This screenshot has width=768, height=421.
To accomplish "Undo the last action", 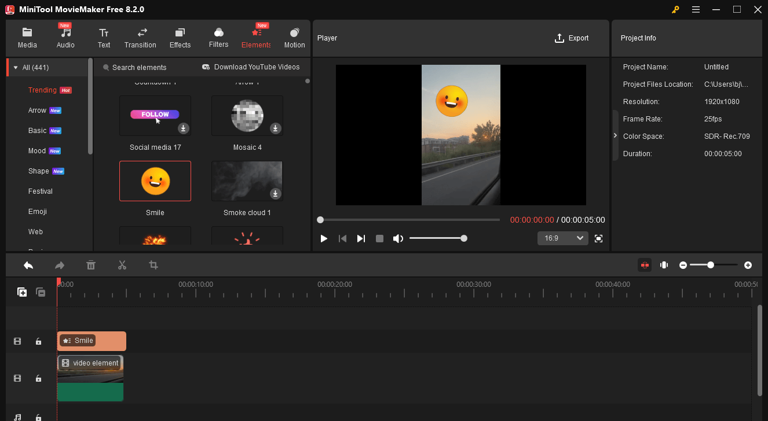I will point(28,265).
